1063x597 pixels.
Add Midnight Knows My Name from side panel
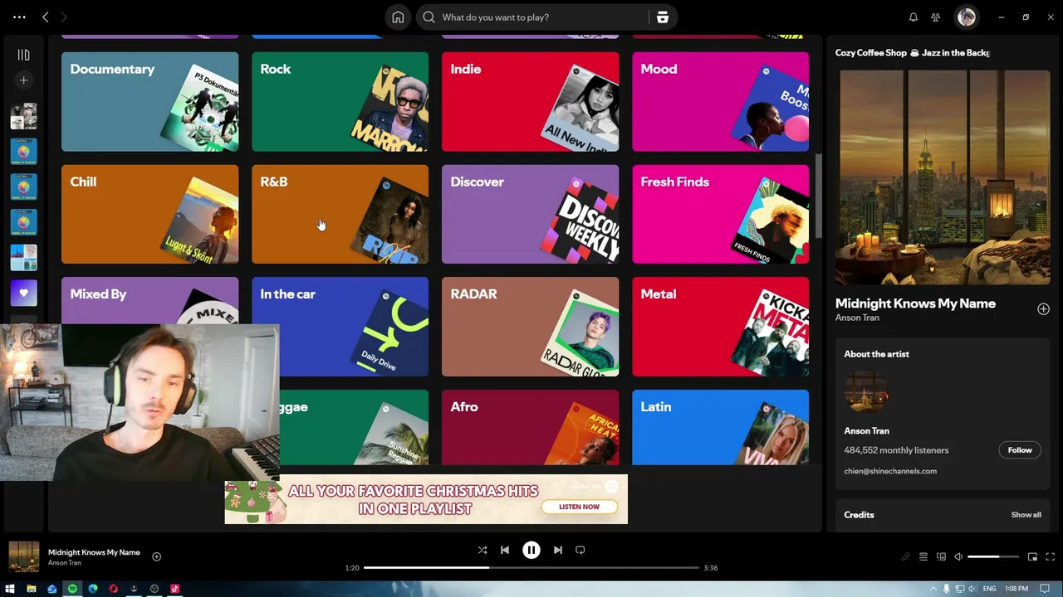(x=1043, y=309)
